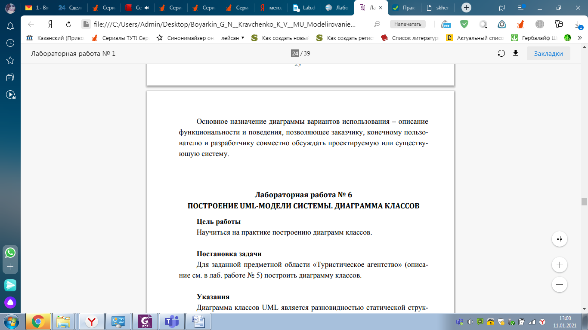
Task: Open Сериалы ТУТ! bookmark
Action: tap(120, 38)
